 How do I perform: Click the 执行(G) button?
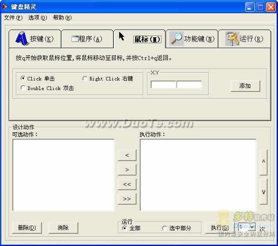coord(219,228)
